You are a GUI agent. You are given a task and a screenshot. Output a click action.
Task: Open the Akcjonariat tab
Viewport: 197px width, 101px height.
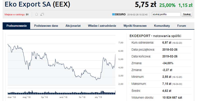point(73,26)
